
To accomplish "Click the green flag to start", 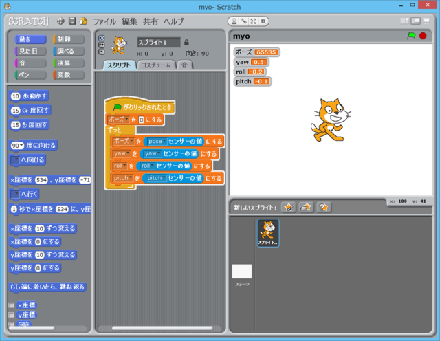I will (411, 36).
